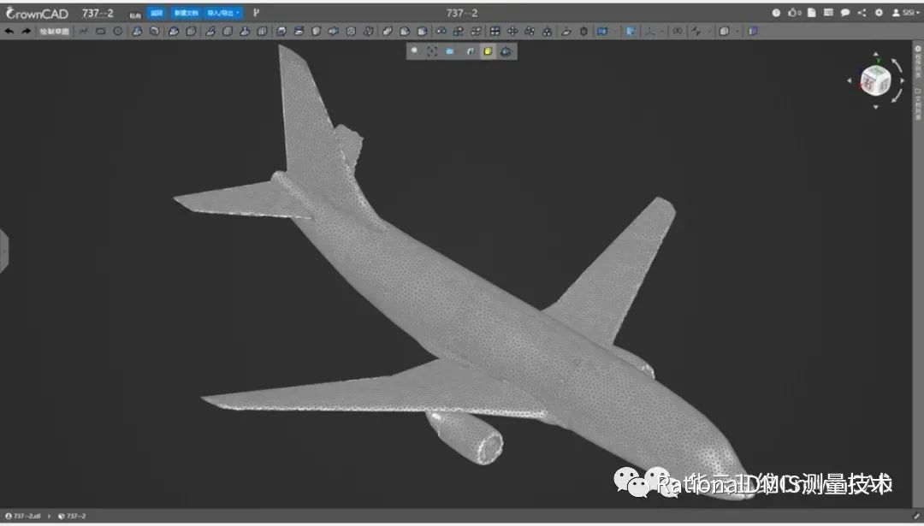Click the thumbs-up like icon
Screen dimensions: 924x526
(x=791, y=13)
